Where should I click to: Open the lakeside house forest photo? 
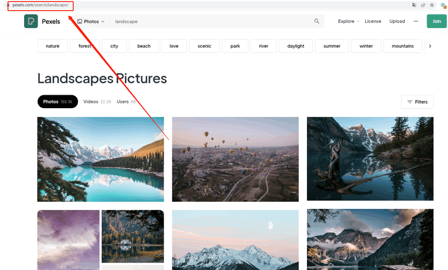[x=133, y=236]
